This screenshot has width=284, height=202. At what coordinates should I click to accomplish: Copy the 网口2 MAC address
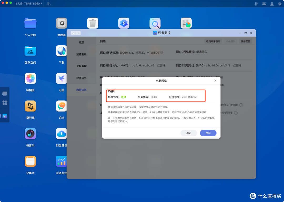click(237, 65)
